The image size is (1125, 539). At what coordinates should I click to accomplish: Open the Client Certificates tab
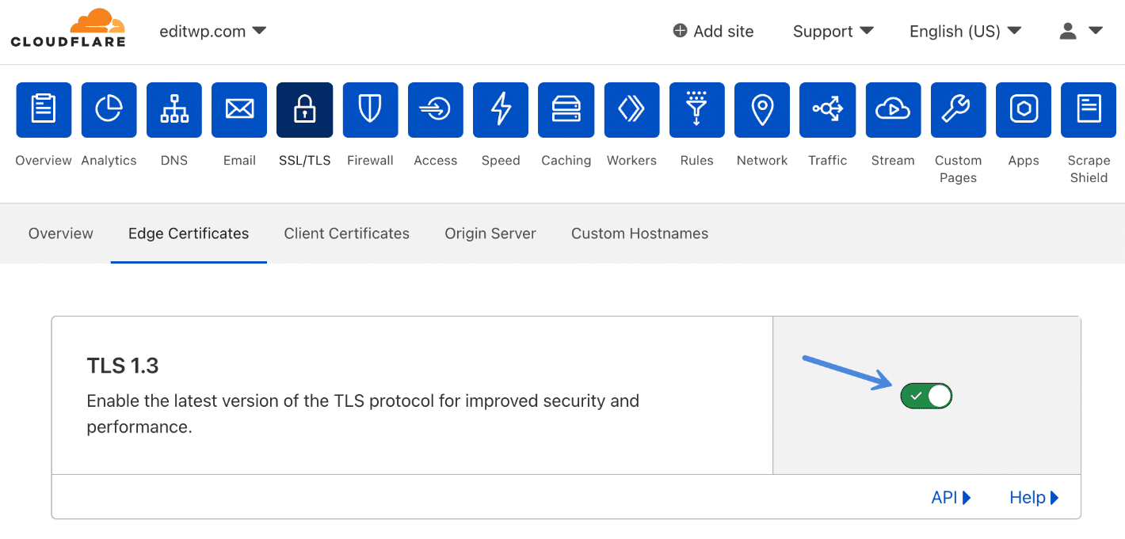(x=346, y=233)
